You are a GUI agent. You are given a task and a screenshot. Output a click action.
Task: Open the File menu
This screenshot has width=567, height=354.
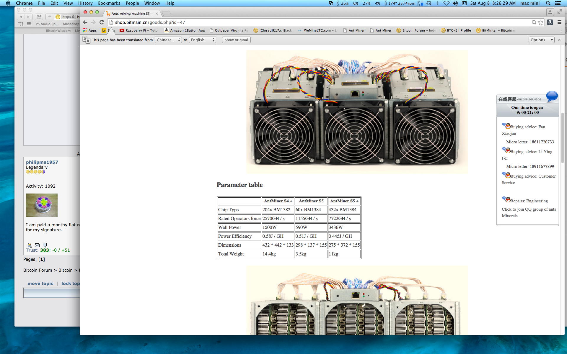(41, 3)
